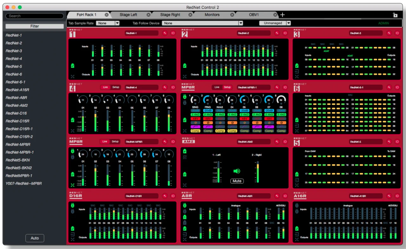Click the lock icon in the tab bar
The image size is (406, 249).
pyautogui.click(x=395, y=15)
